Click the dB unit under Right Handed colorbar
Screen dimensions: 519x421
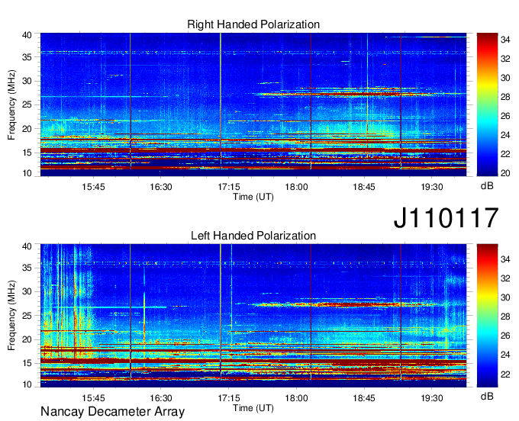[x=487, y=186]
